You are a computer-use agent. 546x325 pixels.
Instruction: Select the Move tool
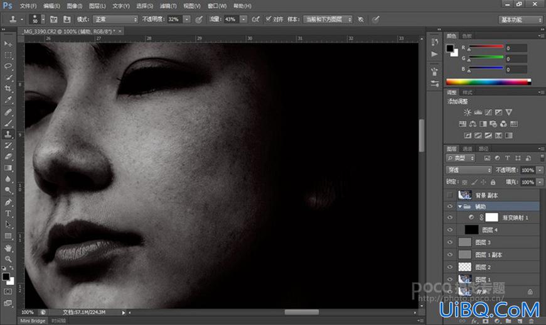click(x=8, y=44)
